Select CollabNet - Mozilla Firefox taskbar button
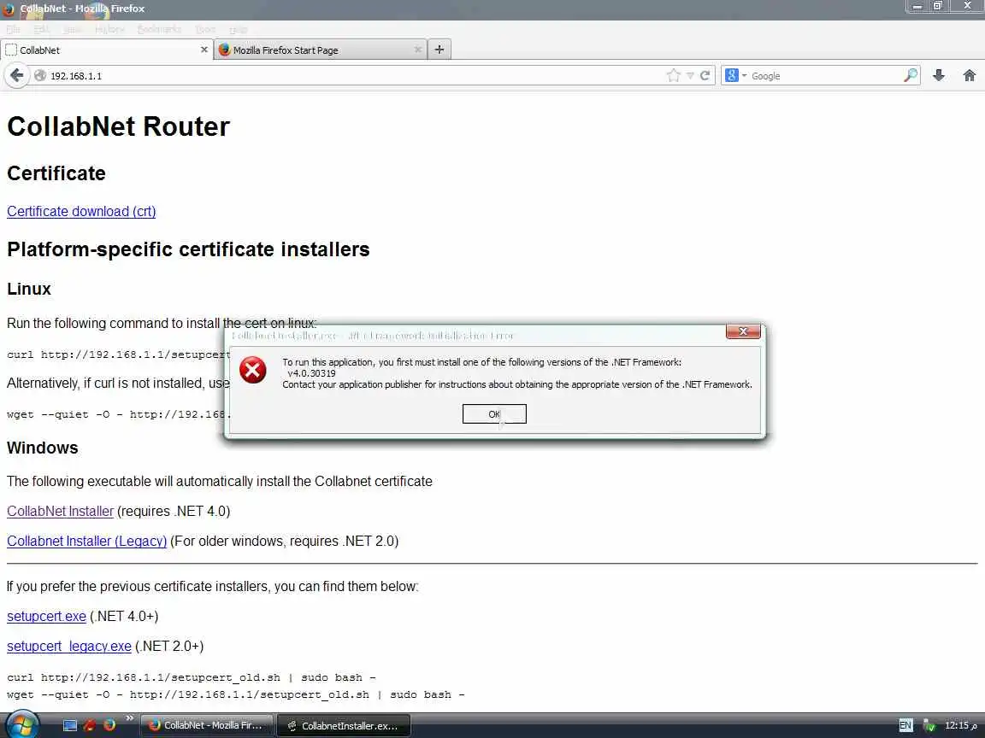Viewport: 985px width, 738px height. click(207, 725)
